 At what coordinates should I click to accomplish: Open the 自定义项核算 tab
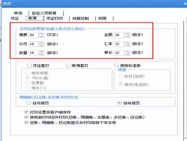44,13
